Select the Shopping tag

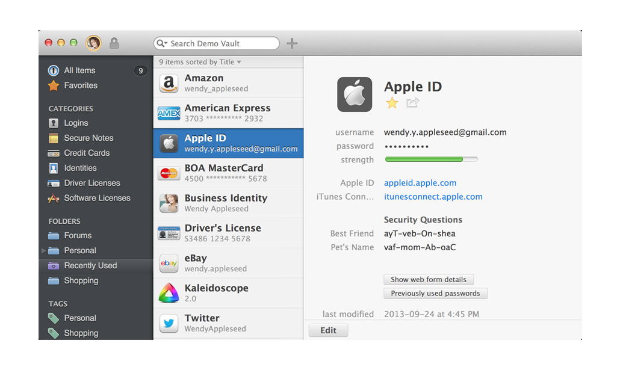pos(81,333)
